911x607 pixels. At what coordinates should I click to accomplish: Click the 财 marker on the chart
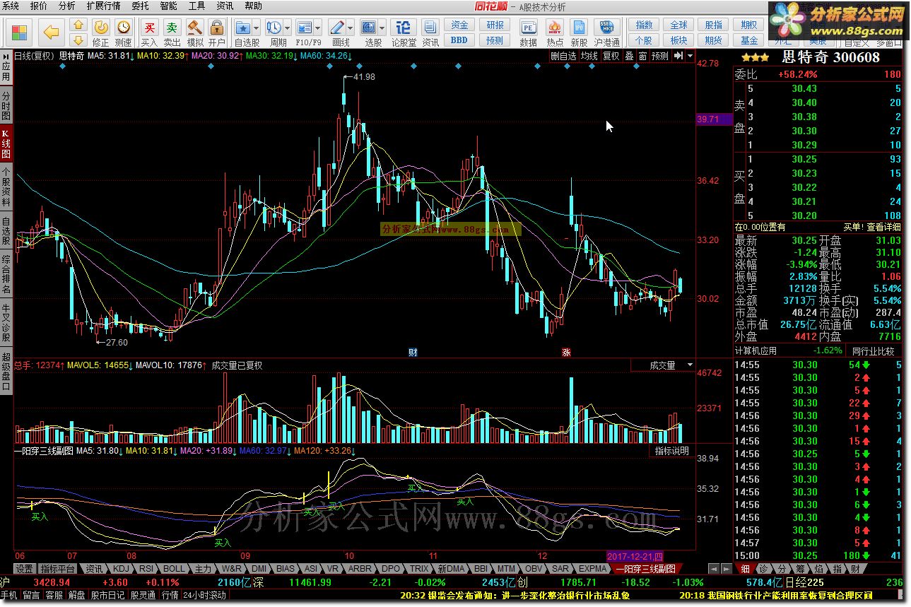tap(413, 352)
